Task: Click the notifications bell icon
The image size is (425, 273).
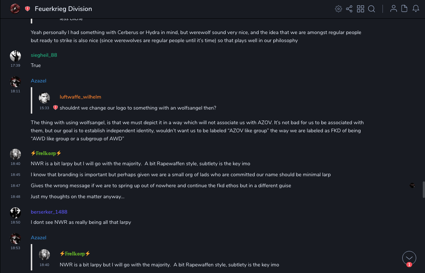Action: pos(416,9)
